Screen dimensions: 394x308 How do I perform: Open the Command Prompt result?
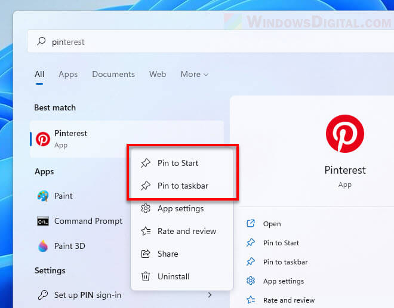[88, 221]
